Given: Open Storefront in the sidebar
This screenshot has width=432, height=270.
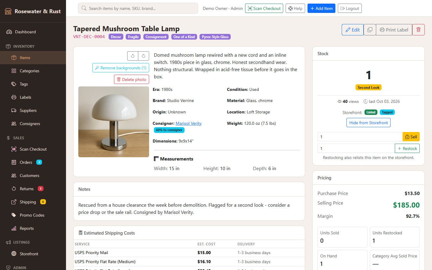Looking at the screenshot, I should click(33, 254).
